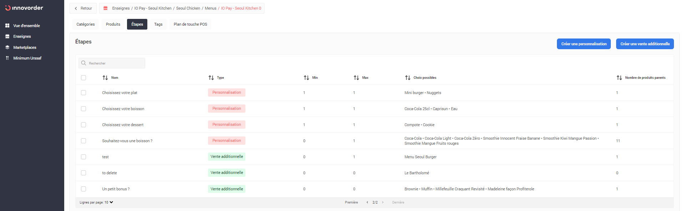Go to previous page arrow
This screenshot has height=211, width=685.
coord(367,202)
